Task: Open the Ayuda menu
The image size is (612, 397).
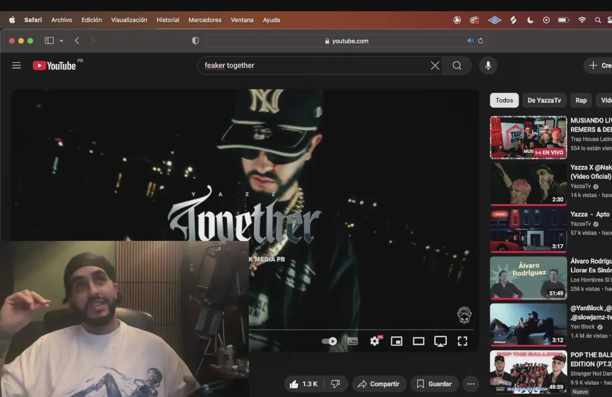Action: [x=272, y=20]
